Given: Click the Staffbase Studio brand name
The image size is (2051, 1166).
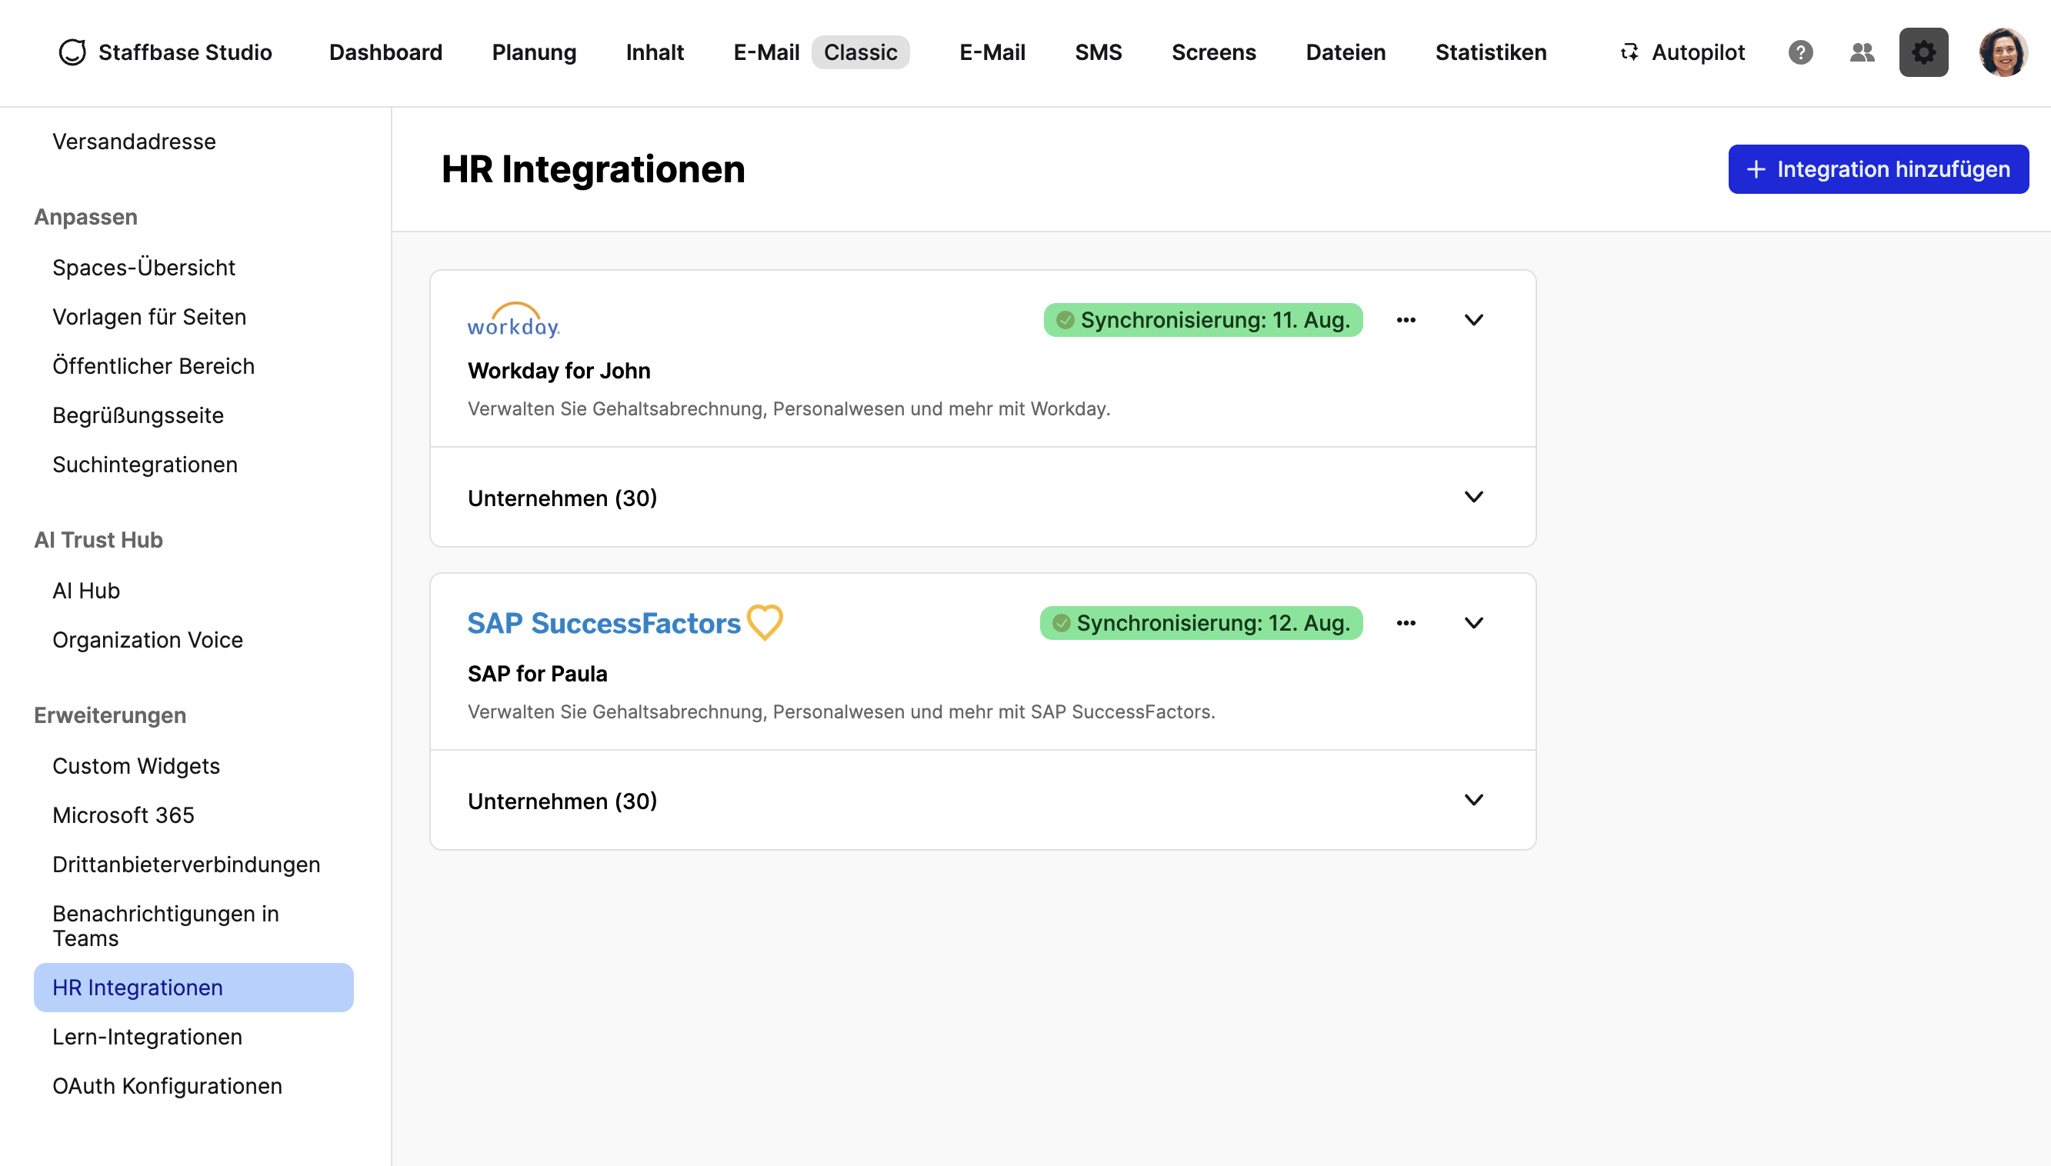Looking at the screenshot, I should [x=185, y=52].
